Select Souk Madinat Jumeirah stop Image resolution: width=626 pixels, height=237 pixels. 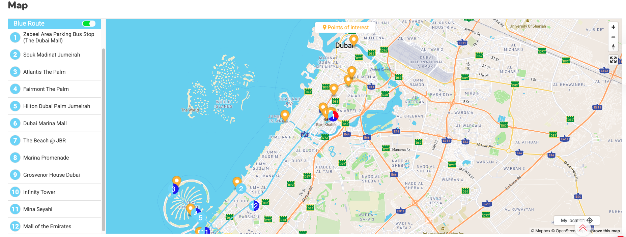click(55, 55)
